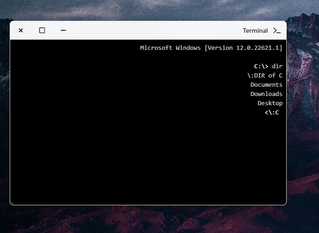Viewport: 319px width, 233px height.
Task: Maximize the Terminal window using the square icon
Action: [42, 30]
